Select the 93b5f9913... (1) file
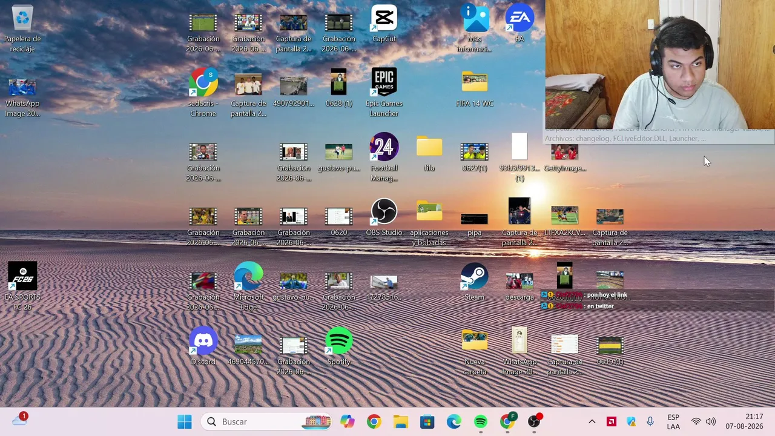The width and height of the screenshot is (775, 436). coord(519,158)
